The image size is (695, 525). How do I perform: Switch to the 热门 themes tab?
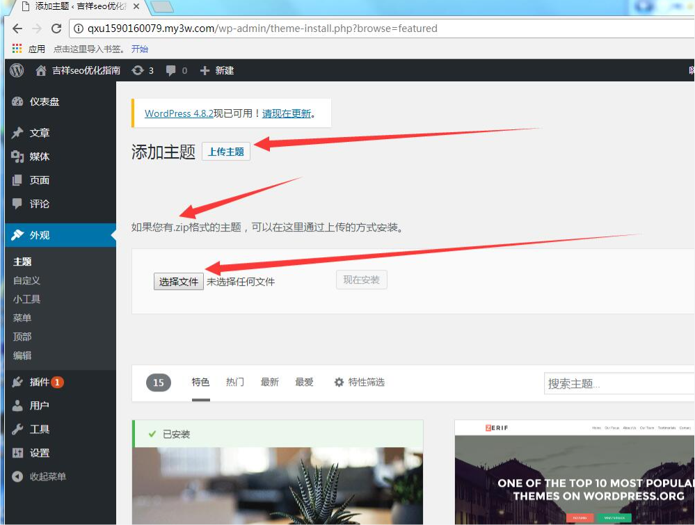235,382
